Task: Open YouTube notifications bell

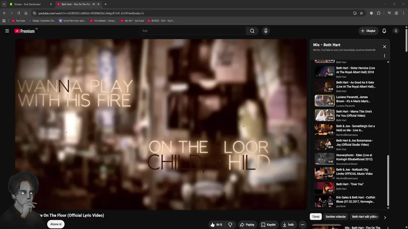Action: point(384,31)
